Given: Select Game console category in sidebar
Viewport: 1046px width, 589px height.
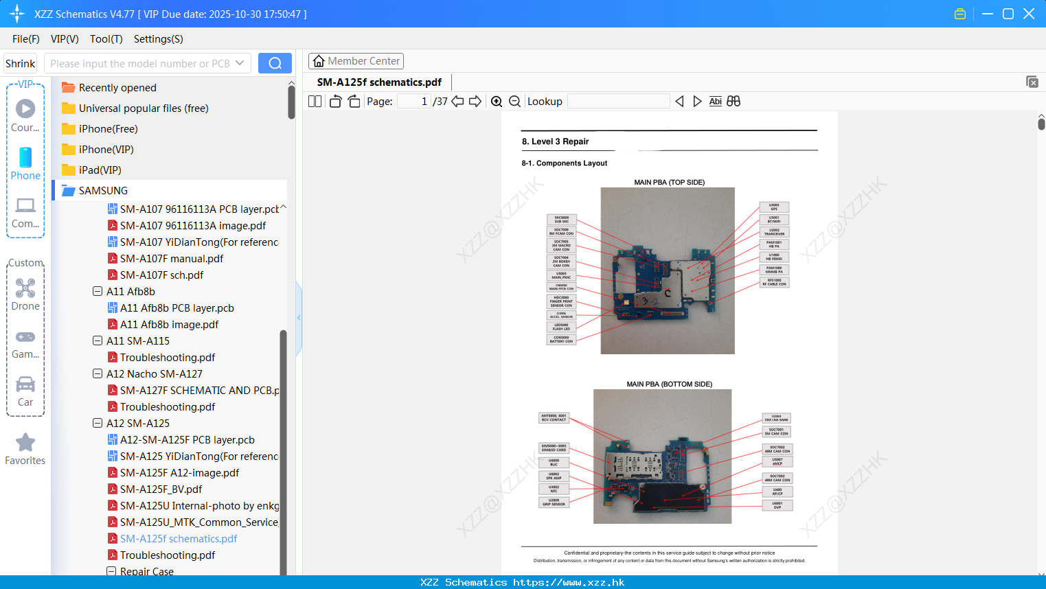Looking at the screenshot, I should tap(25, 343).
